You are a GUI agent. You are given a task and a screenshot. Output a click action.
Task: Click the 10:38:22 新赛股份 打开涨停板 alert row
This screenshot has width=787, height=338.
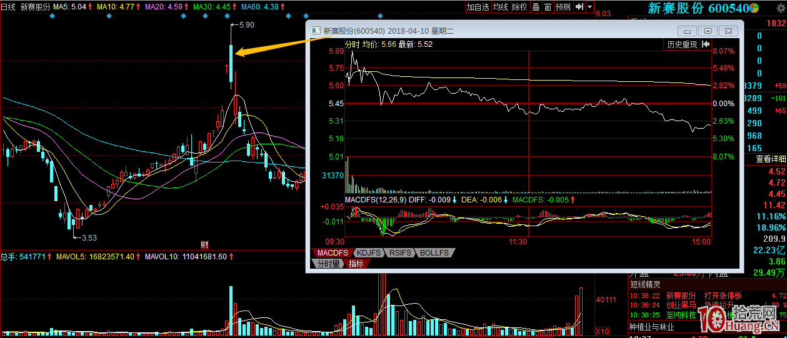click(708, 296)
